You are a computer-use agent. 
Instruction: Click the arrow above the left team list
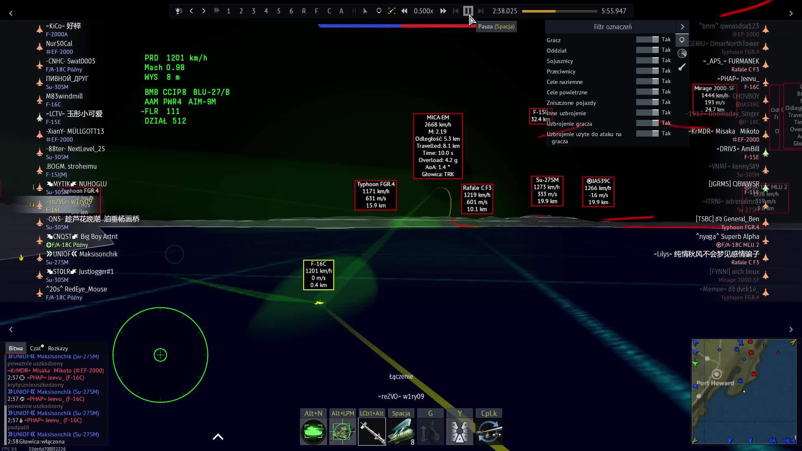point(11,13)
